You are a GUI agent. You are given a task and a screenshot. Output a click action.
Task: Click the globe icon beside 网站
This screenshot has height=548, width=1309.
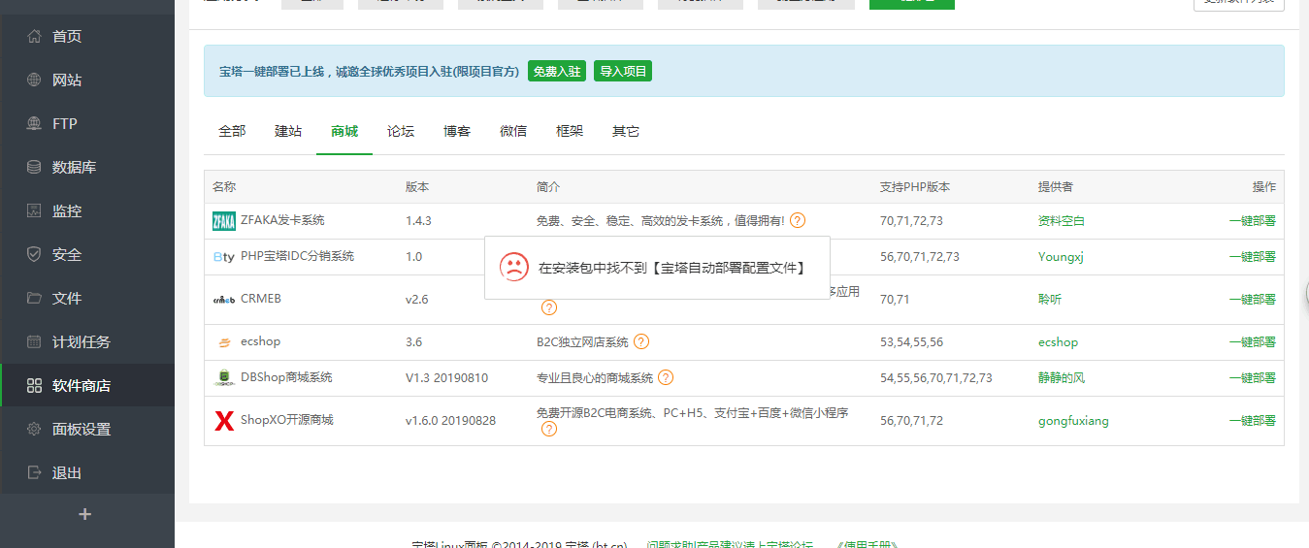pyautogui.click(x=34, y=81)
